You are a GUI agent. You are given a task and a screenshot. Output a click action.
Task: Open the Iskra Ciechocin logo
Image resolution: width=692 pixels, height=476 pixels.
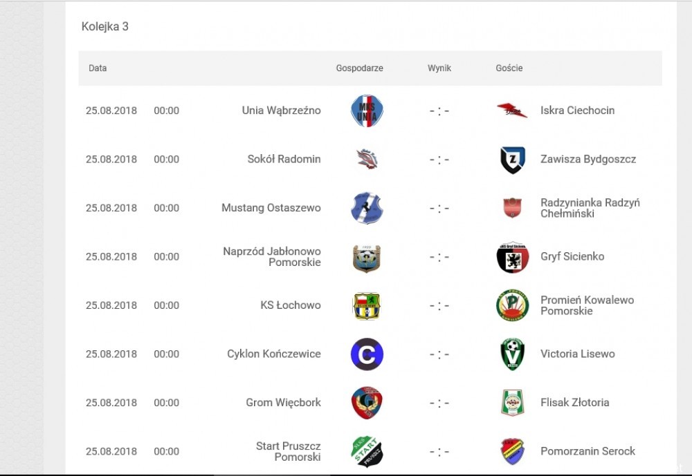(x=512, y=111)
